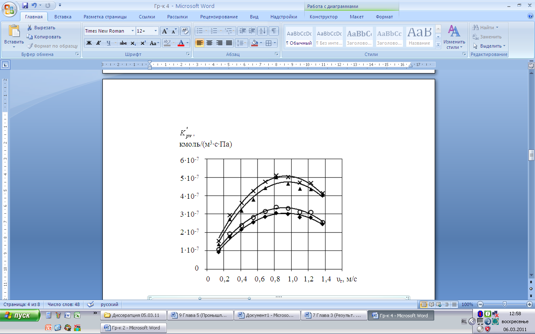Screen dimensions: 535x334
Task: Sort text A-Z icon
Action: (x=262, y=31)
